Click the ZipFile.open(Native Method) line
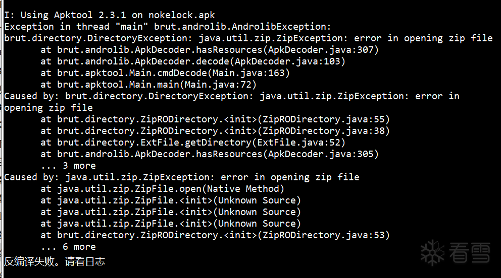Image resolution: width=501 pixels, height=278 pixels. (x=162, y=189)
